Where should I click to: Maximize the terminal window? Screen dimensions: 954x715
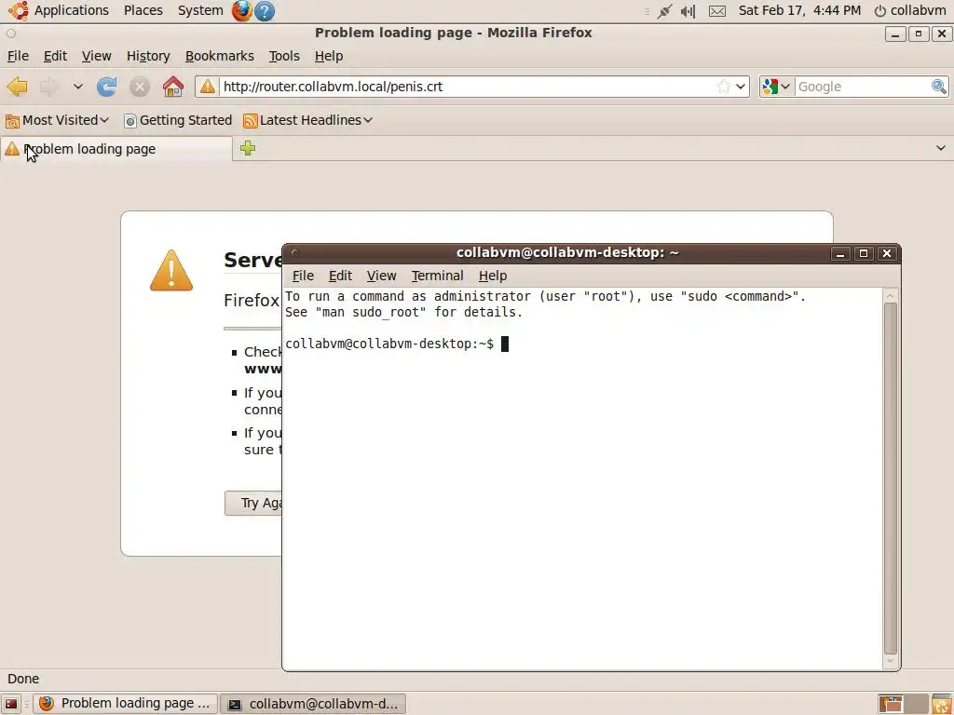click(x=864, y=253)
